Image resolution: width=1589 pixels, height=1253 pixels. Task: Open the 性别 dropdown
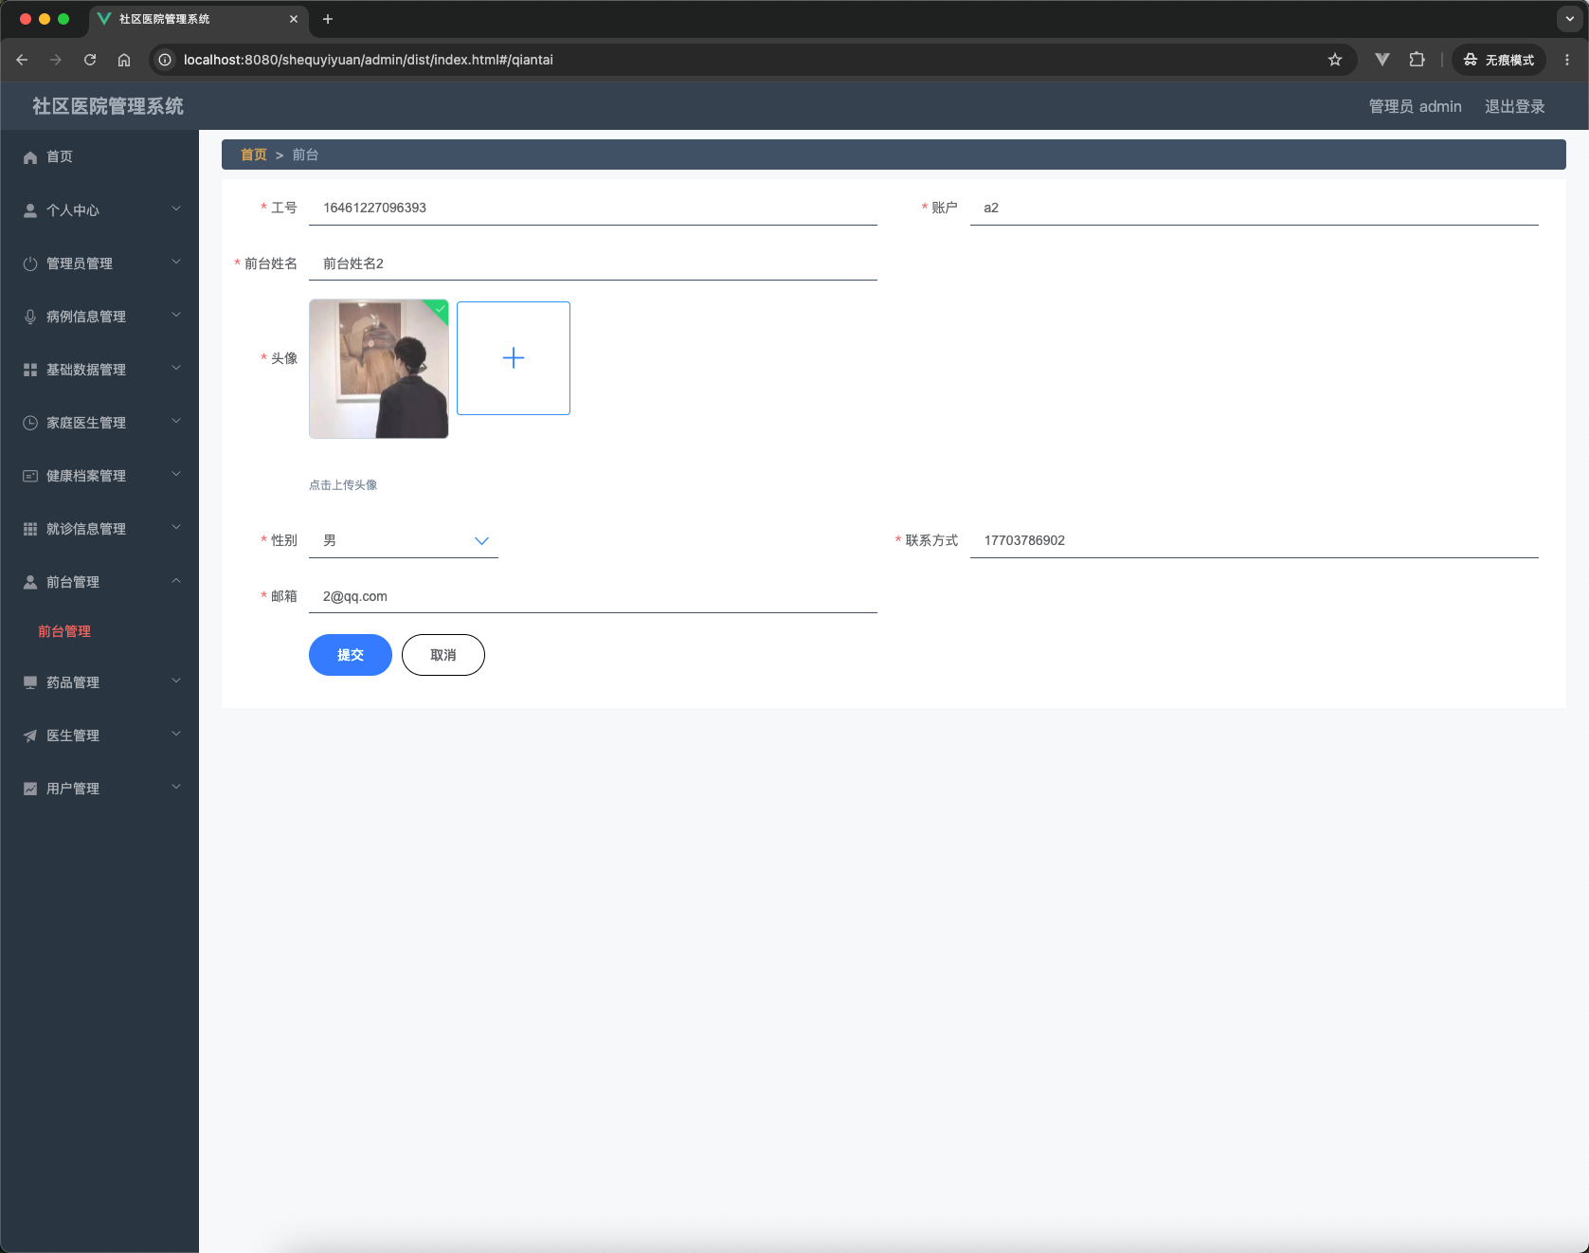[404, 540]
